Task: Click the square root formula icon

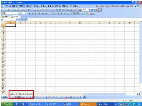Action: [57, 10]
